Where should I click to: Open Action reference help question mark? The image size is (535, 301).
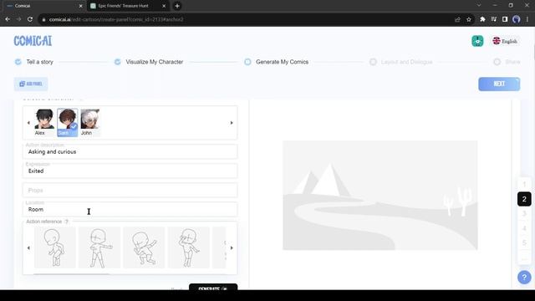tap(67, 222)
